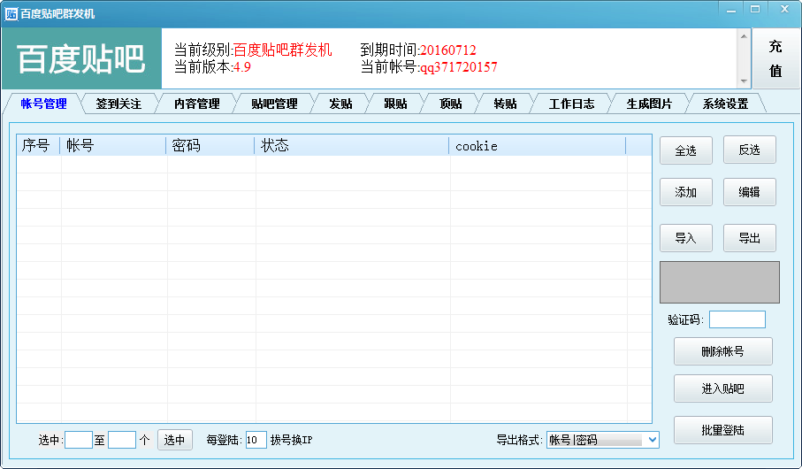Close the 百度贴吧群发机 window
The width and height of the screenshot is (802, 469).
(x=784, y=9)
